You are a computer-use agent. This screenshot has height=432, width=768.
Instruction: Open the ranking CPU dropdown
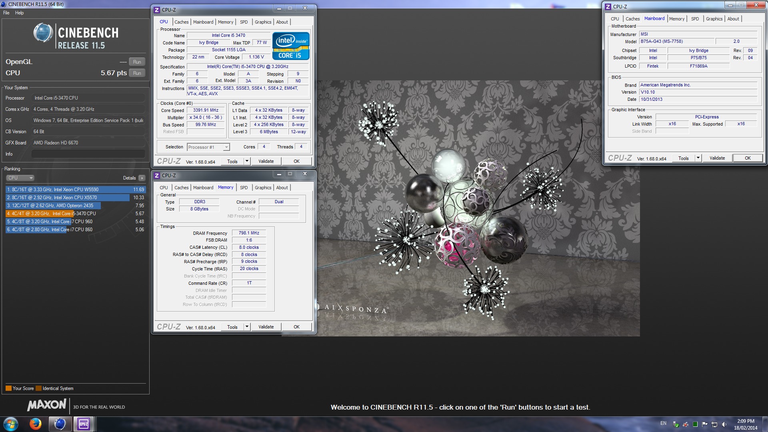(x=20, y=178)
